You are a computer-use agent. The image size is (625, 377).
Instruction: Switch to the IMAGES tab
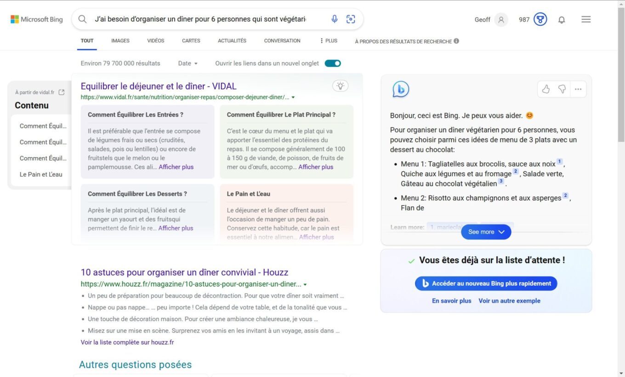[120, 41]
